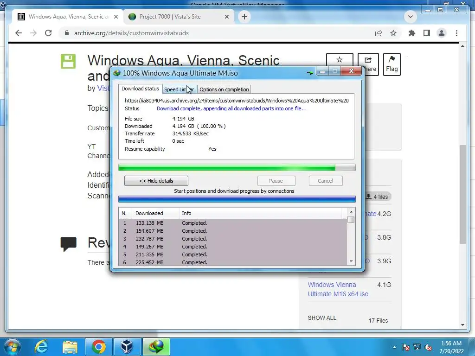The image size is (475, 356).
Task: Click the download URL text in dialog
Action: click(x=237, y=101)
